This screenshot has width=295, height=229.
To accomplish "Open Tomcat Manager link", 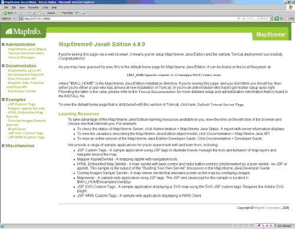I will click(21, 58).
